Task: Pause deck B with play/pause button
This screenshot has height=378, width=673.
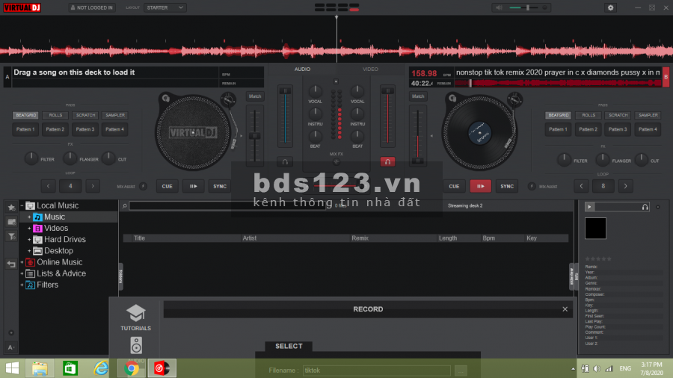Action: click(480, 187)
